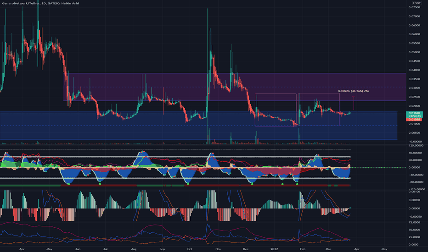Click the -40.00000 oscillator scale label
The image size is (428, 252).
pos(416,175)
